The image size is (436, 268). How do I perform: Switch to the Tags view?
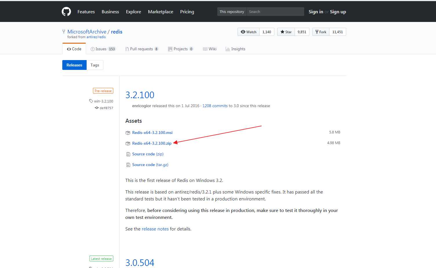click(x=95, y=65)
